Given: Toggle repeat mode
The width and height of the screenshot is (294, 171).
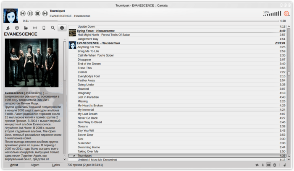Looking at the screenshot, I should (257, 165).
